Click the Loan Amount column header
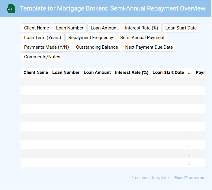Screen dimensions: 212x190 click(97, 72)
